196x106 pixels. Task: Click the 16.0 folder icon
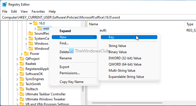pyautogui.click(x=35, y=23)
